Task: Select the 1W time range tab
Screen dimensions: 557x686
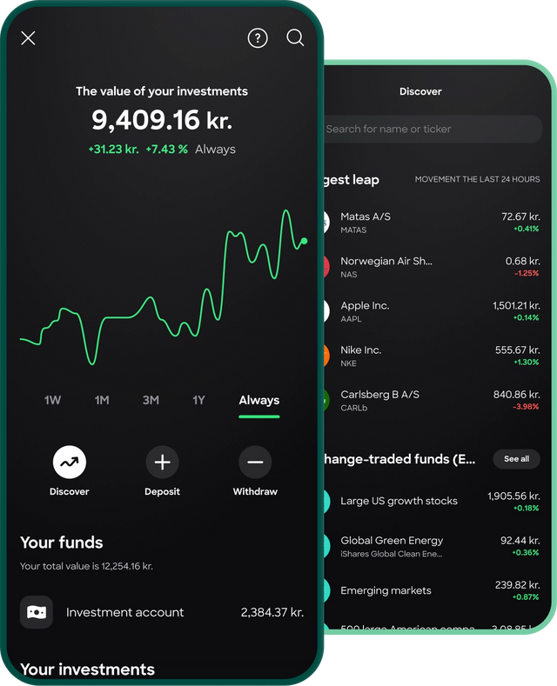Action: (x=52, y=400)
